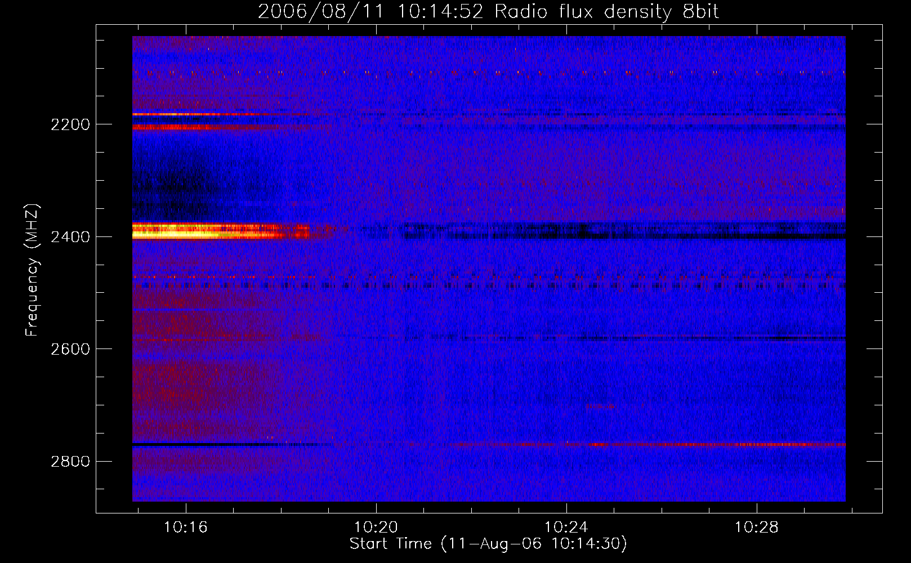Click the 10:24 time axis label
The height and width of the screenshot is (563, 911).
[x=566, y=527]
